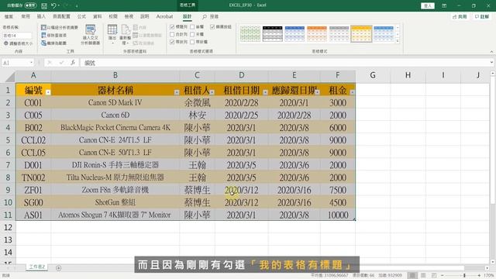Click the table styles gallery up arrow
The height and width of the screenshot is (279, 496).
[398, 28]
